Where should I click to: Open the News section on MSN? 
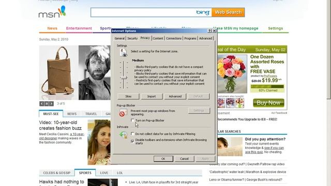click(52, 28)
